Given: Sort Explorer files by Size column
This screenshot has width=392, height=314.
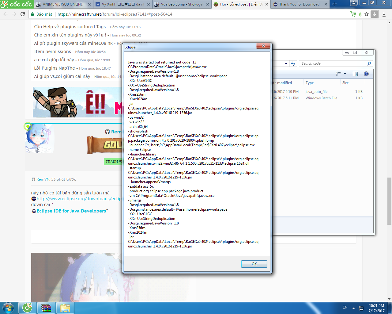Looking at the screenshot, I should tap(352, 83).
